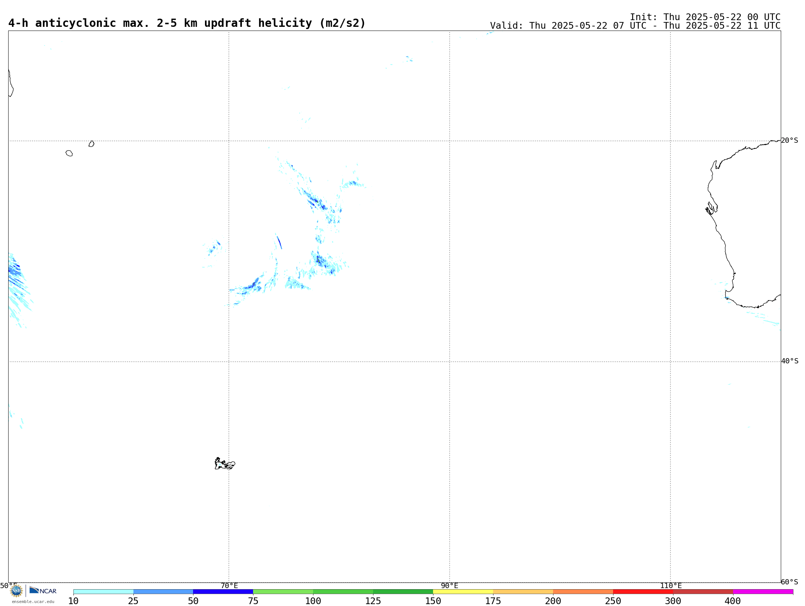The image size is (805, 606).
Task: Click the plot title about updraft helicity
Action: click(187, 23)
